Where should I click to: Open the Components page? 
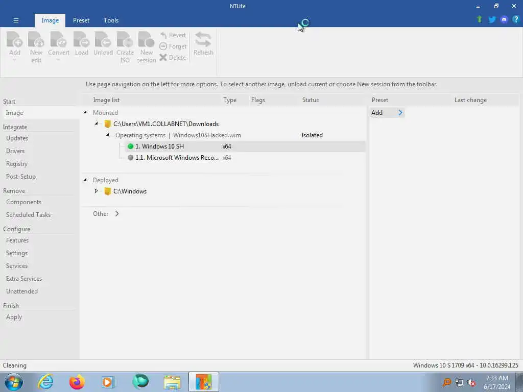coord(23,202)
